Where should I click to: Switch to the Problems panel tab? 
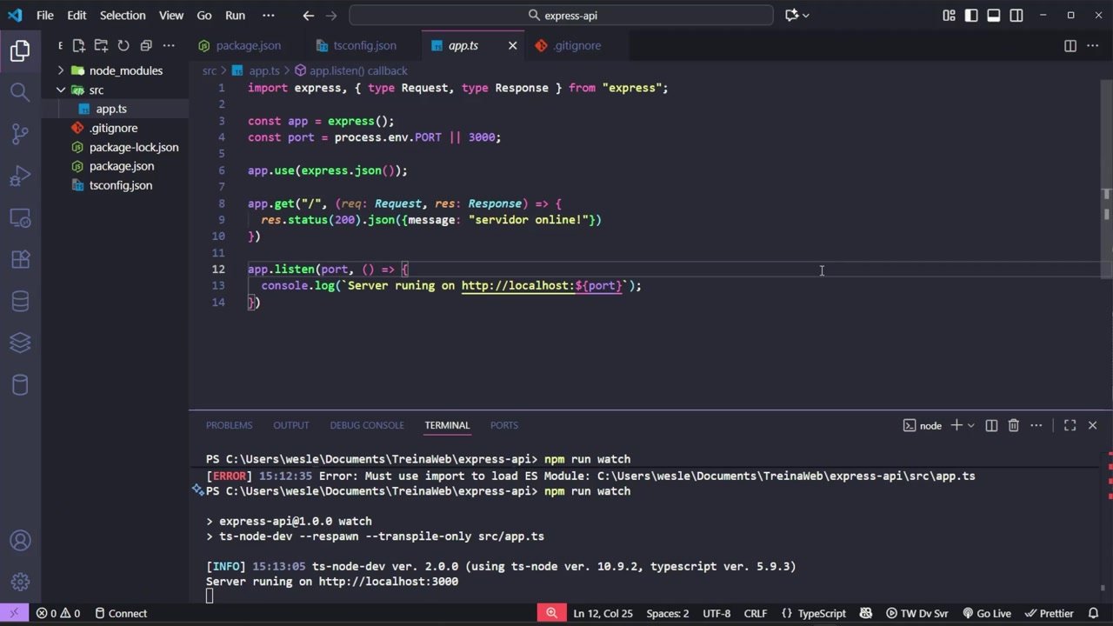(x=229, y=425)
